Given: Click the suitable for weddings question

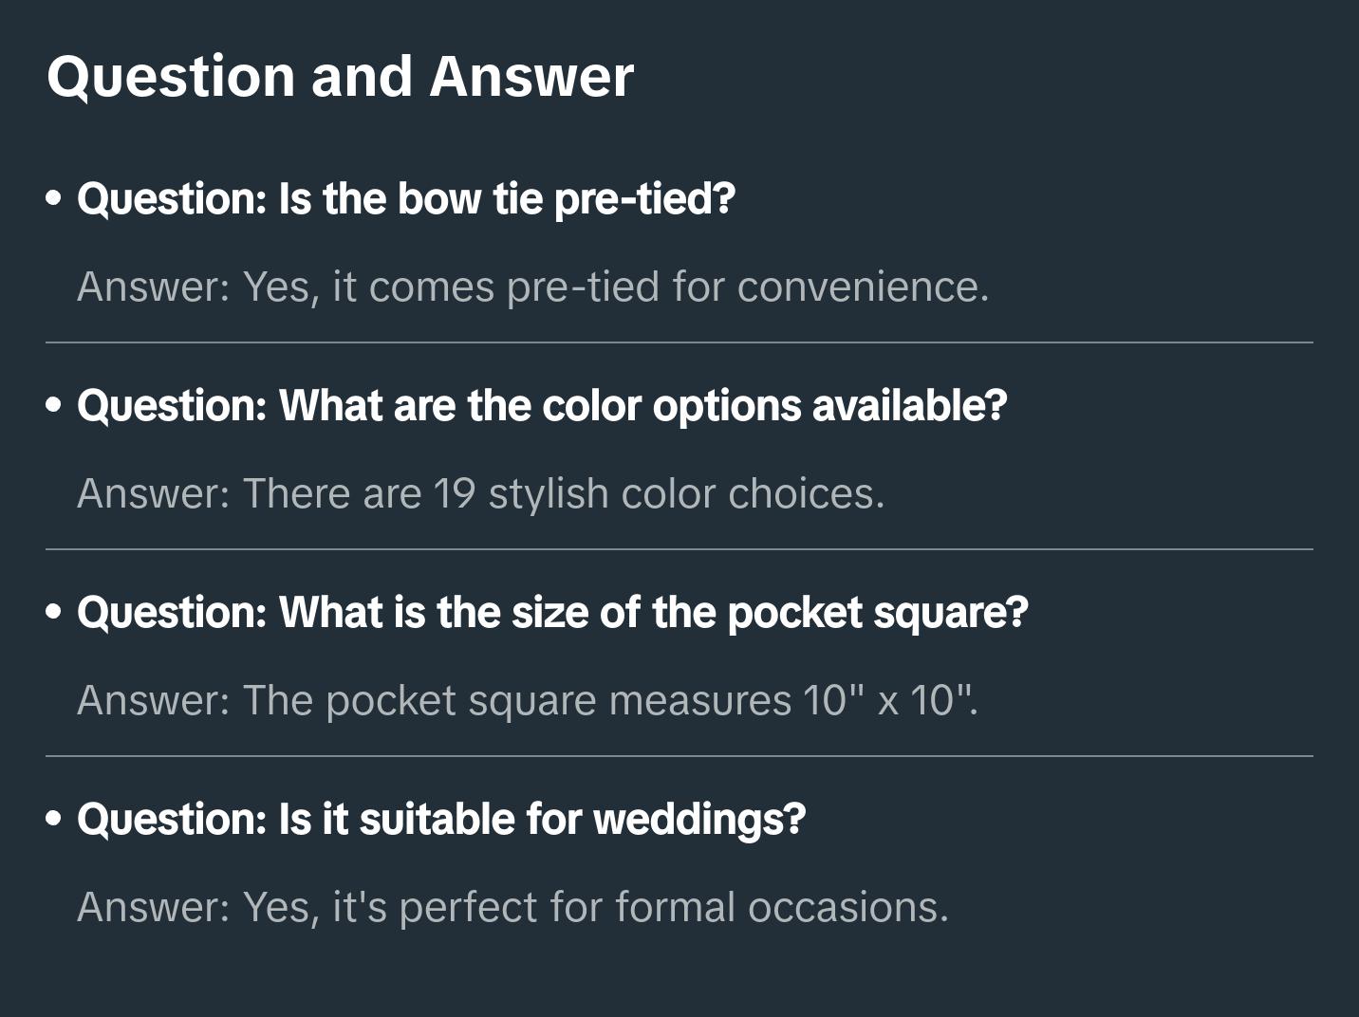Looking at the screenshot, I should [x=441, y=820].
